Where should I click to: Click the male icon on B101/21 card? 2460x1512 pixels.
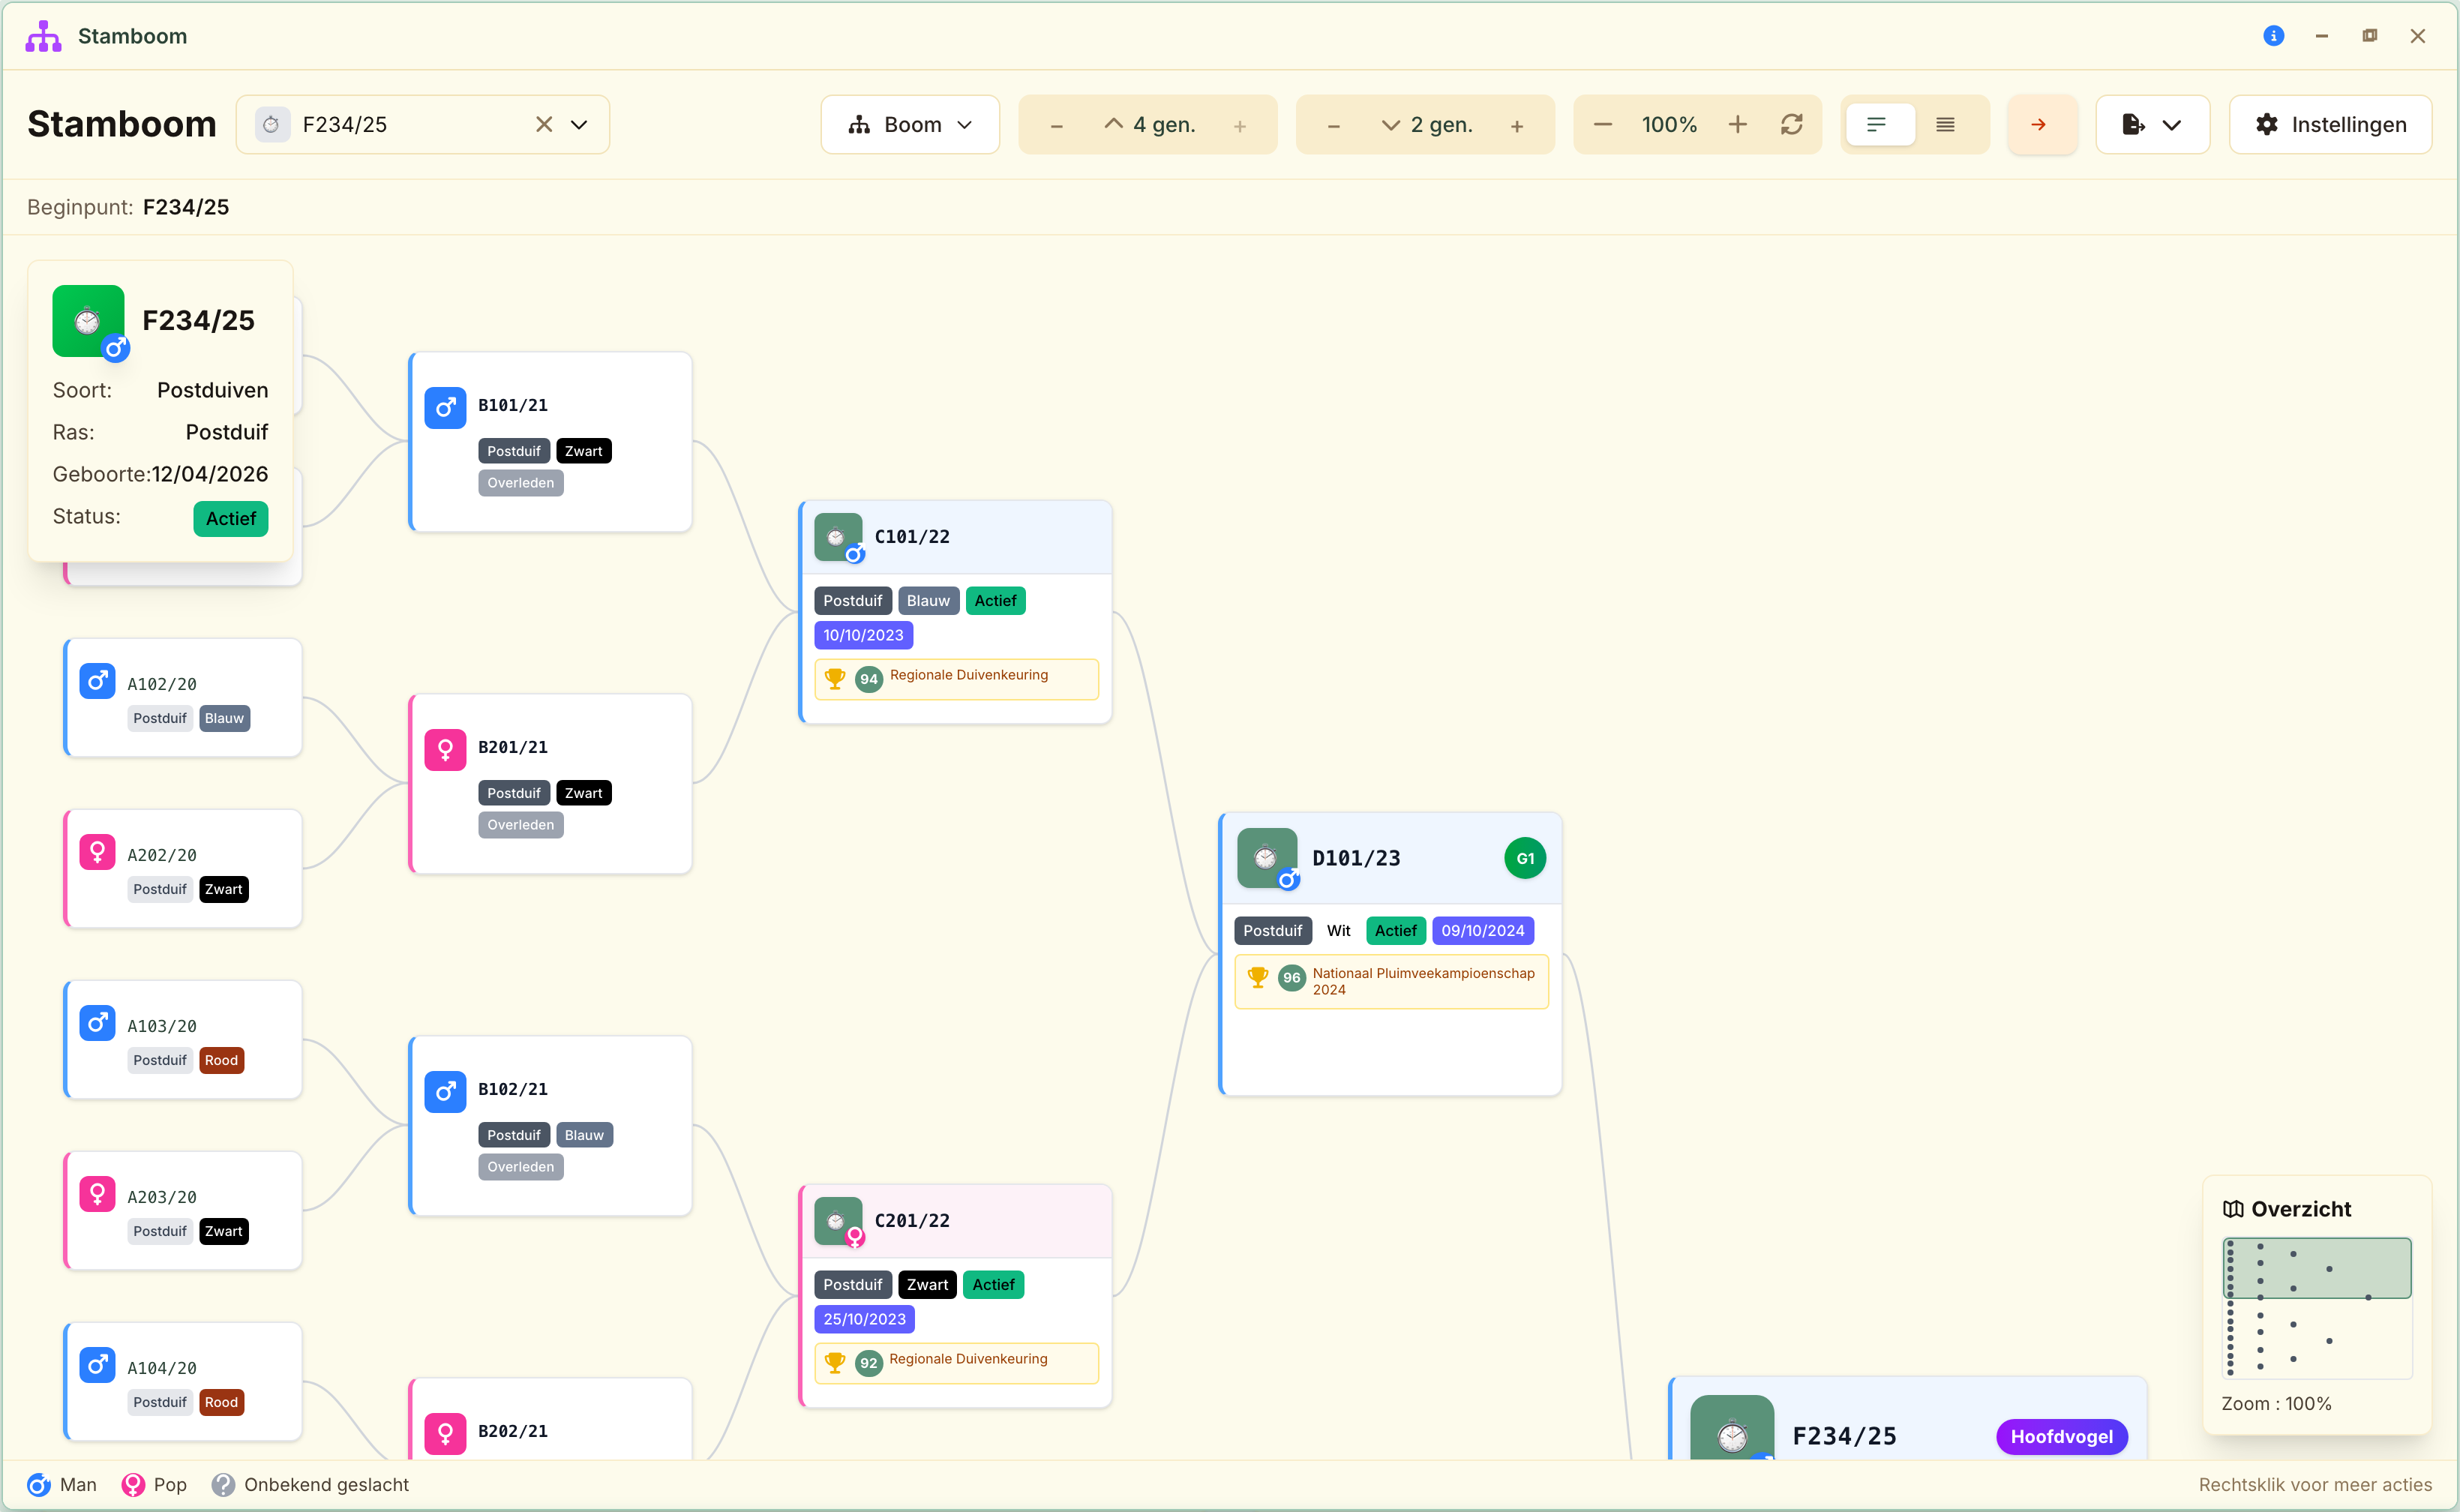coord(445,408)
